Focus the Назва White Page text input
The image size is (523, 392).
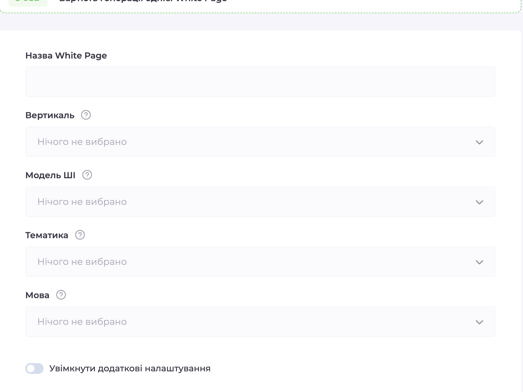pyautogui.click(x=260, y=82)
